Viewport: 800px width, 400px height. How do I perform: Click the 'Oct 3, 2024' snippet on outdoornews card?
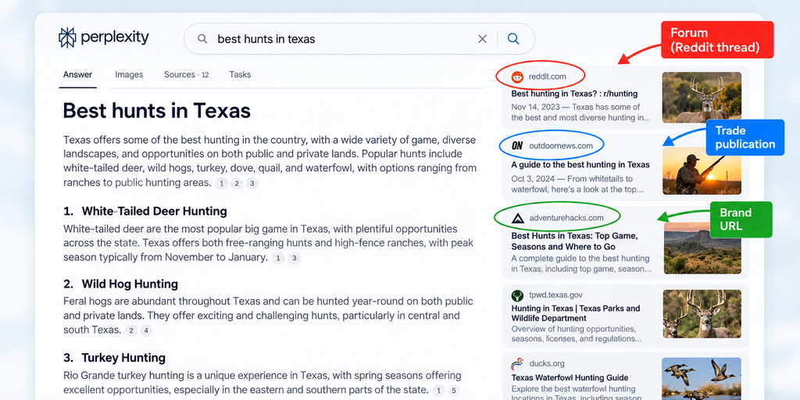[x=577, y=184]
